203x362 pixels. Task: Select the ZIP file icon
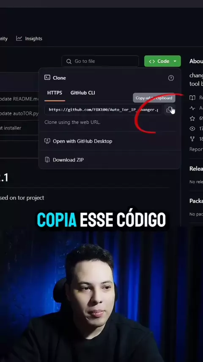pyautogui.click(x=47, y=160)
